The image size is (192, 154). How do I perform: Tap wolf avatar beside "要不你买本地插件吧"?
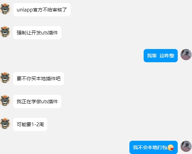[x=5, y=78]
